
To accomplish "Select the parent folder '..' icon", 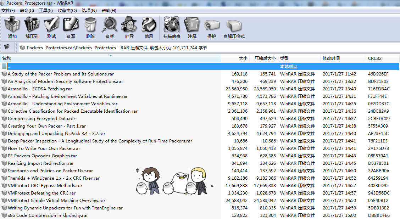I will point(4,66).
